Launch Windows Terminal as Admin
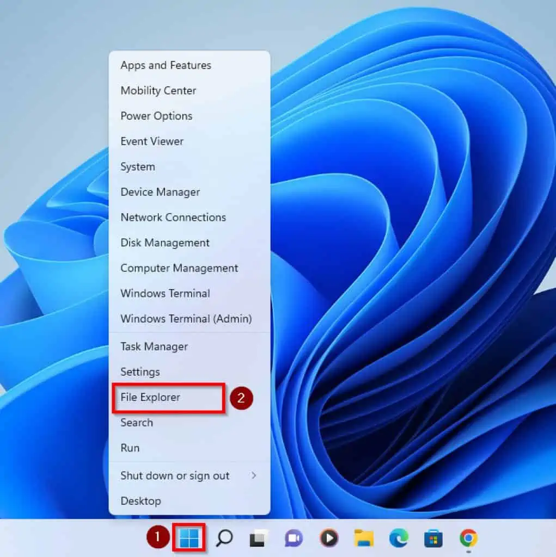The width and height of the screenshot is (556, 557). tap(185, 319)
